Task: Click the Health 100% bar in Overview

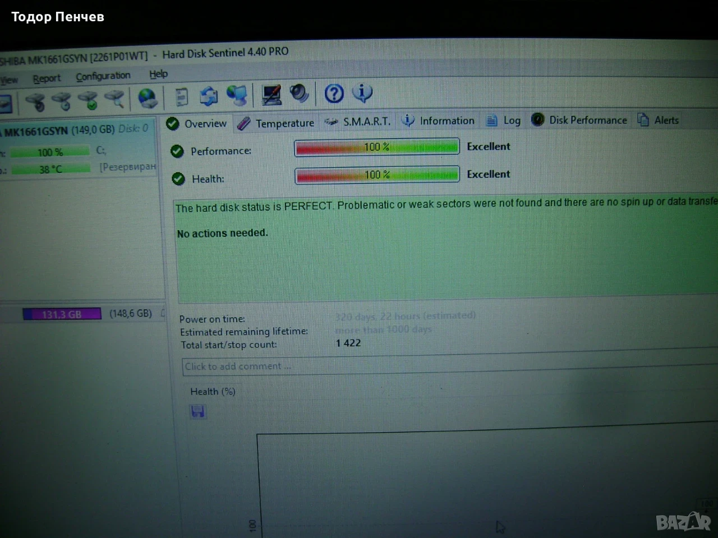Action: click(377, 175)
